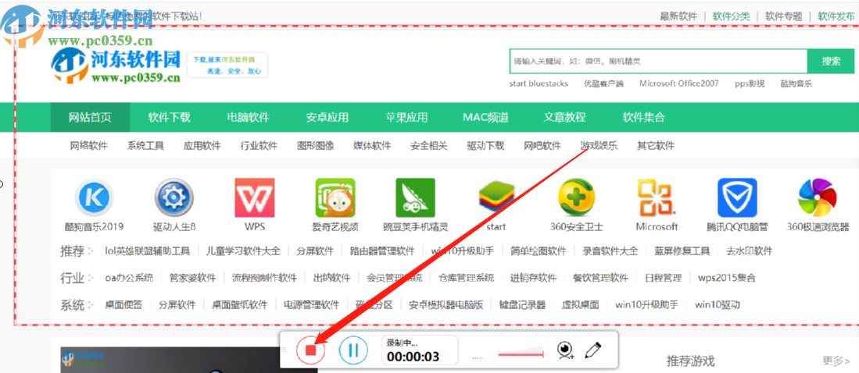
Task: Select 网吧软件 category
Action: click(x=542, y=145)
